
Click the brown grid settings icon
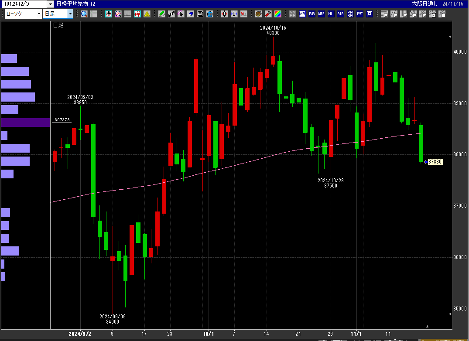259,14
